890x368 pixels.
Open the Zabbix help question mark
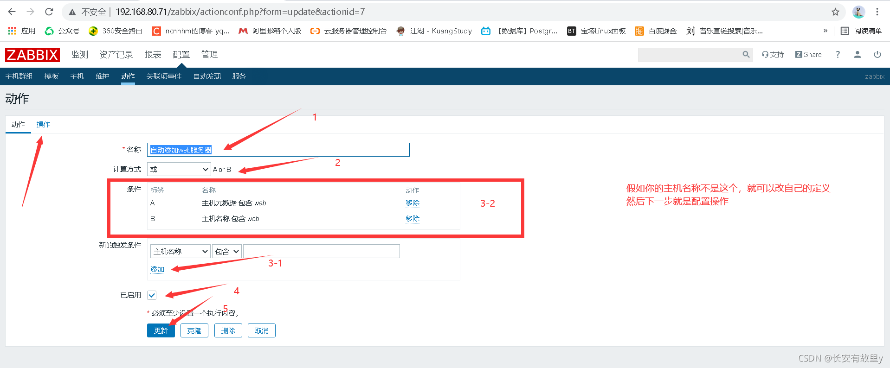point(838,54)
